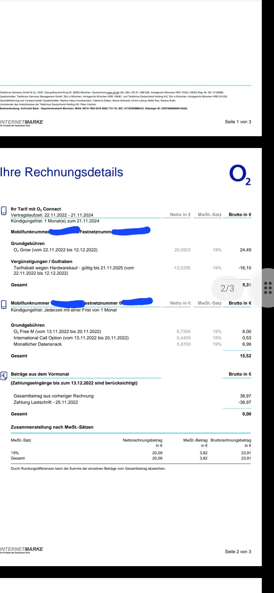Select the heading Ihre Rechnungsdetails
Image resolution: width=274 pixels, height=593 pixels.
coord(61,172)
